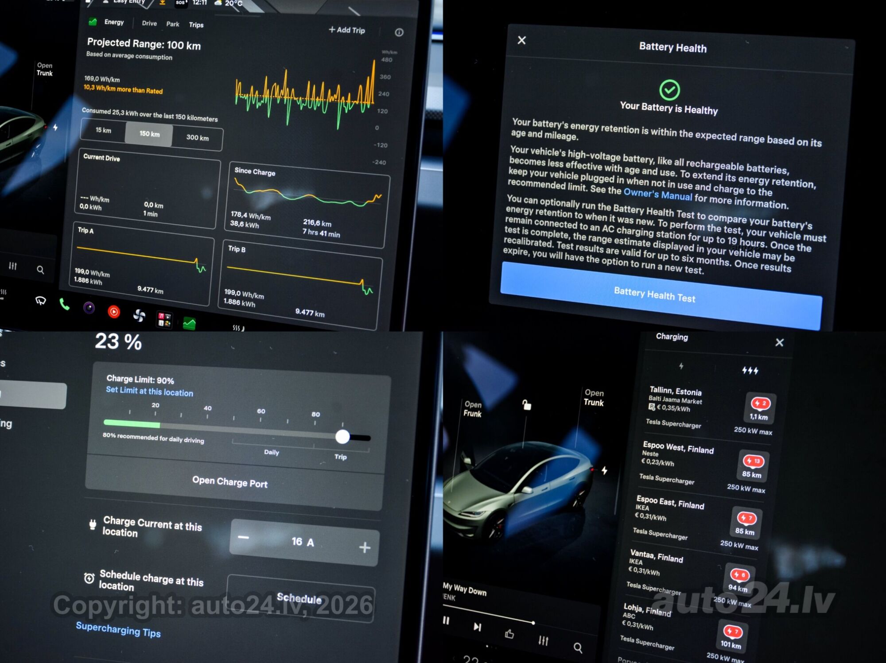
Task: Open the info icon beside Add Trip
Action: (x=399, y=32)
